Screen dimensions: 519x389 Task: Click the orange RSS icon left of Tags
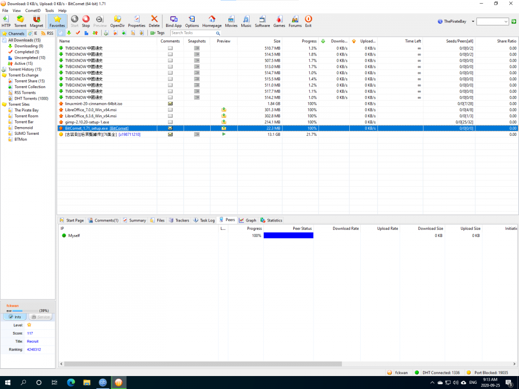click(x=133, y=33)
